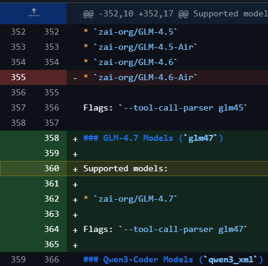This screenshot has width=268, height=266.
Task: Click new line number 366
Action: (x=52, y=259)
